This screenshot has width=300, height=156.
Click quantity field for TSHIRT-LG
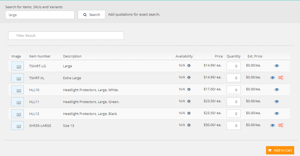coord(234,66)
